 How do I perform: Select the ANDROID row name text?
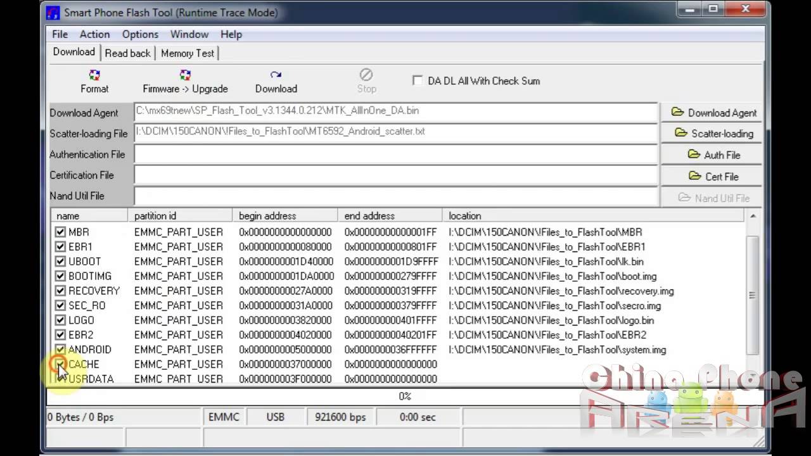click(x=90, y=350)
